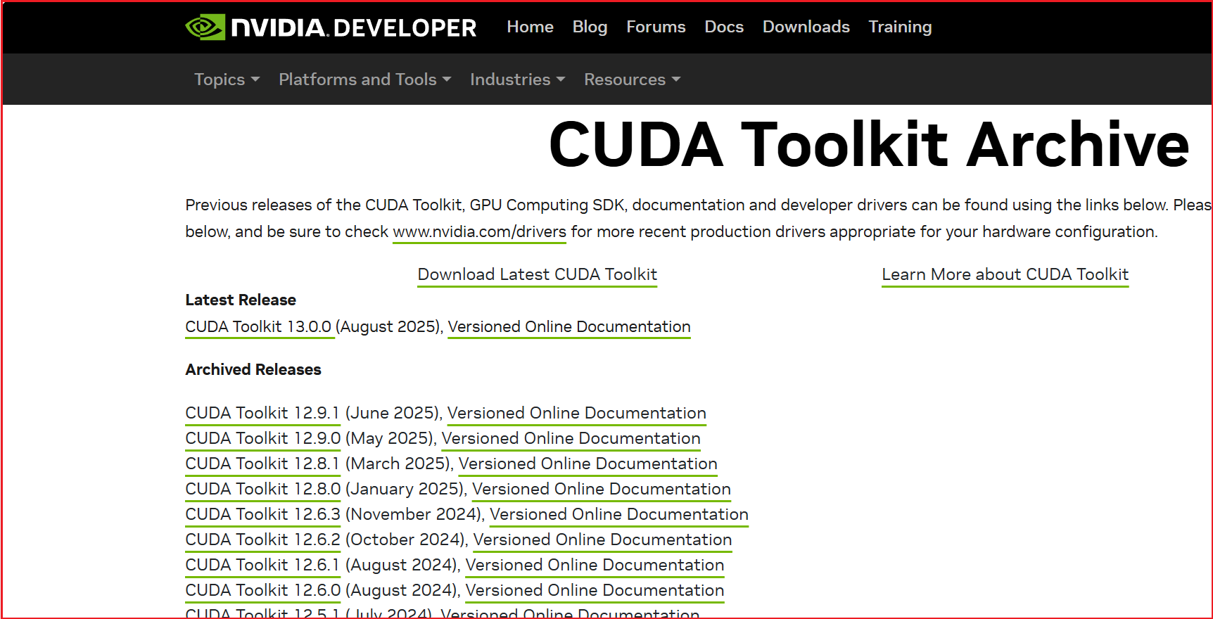This screenshot has height=619, width=1213.
Task: Open documentation link for Toolkit 12.8.0
Action: point(602,490)
